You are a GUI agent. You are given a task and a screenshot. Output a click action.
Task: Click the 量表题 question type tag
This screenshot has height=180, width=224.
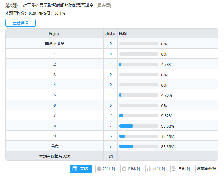pos(104,6)
